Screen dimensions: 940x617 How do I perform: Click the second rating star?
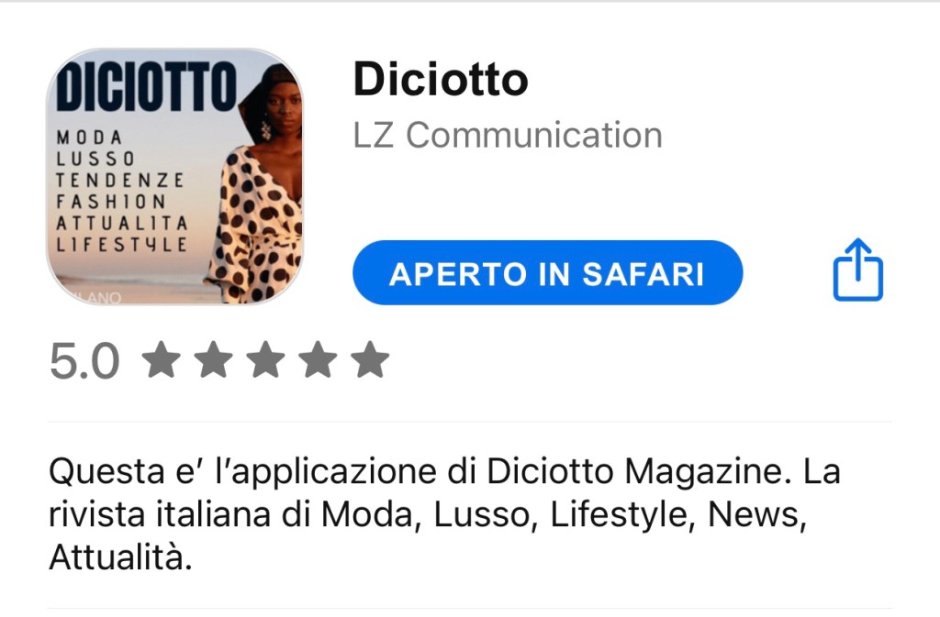point(213,359)
